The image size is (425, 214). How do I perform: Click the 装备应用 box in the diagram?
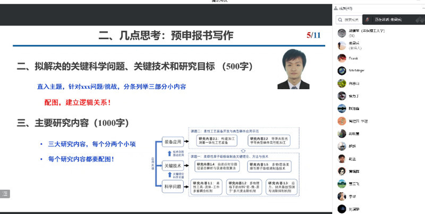click(x=173, y=142)
